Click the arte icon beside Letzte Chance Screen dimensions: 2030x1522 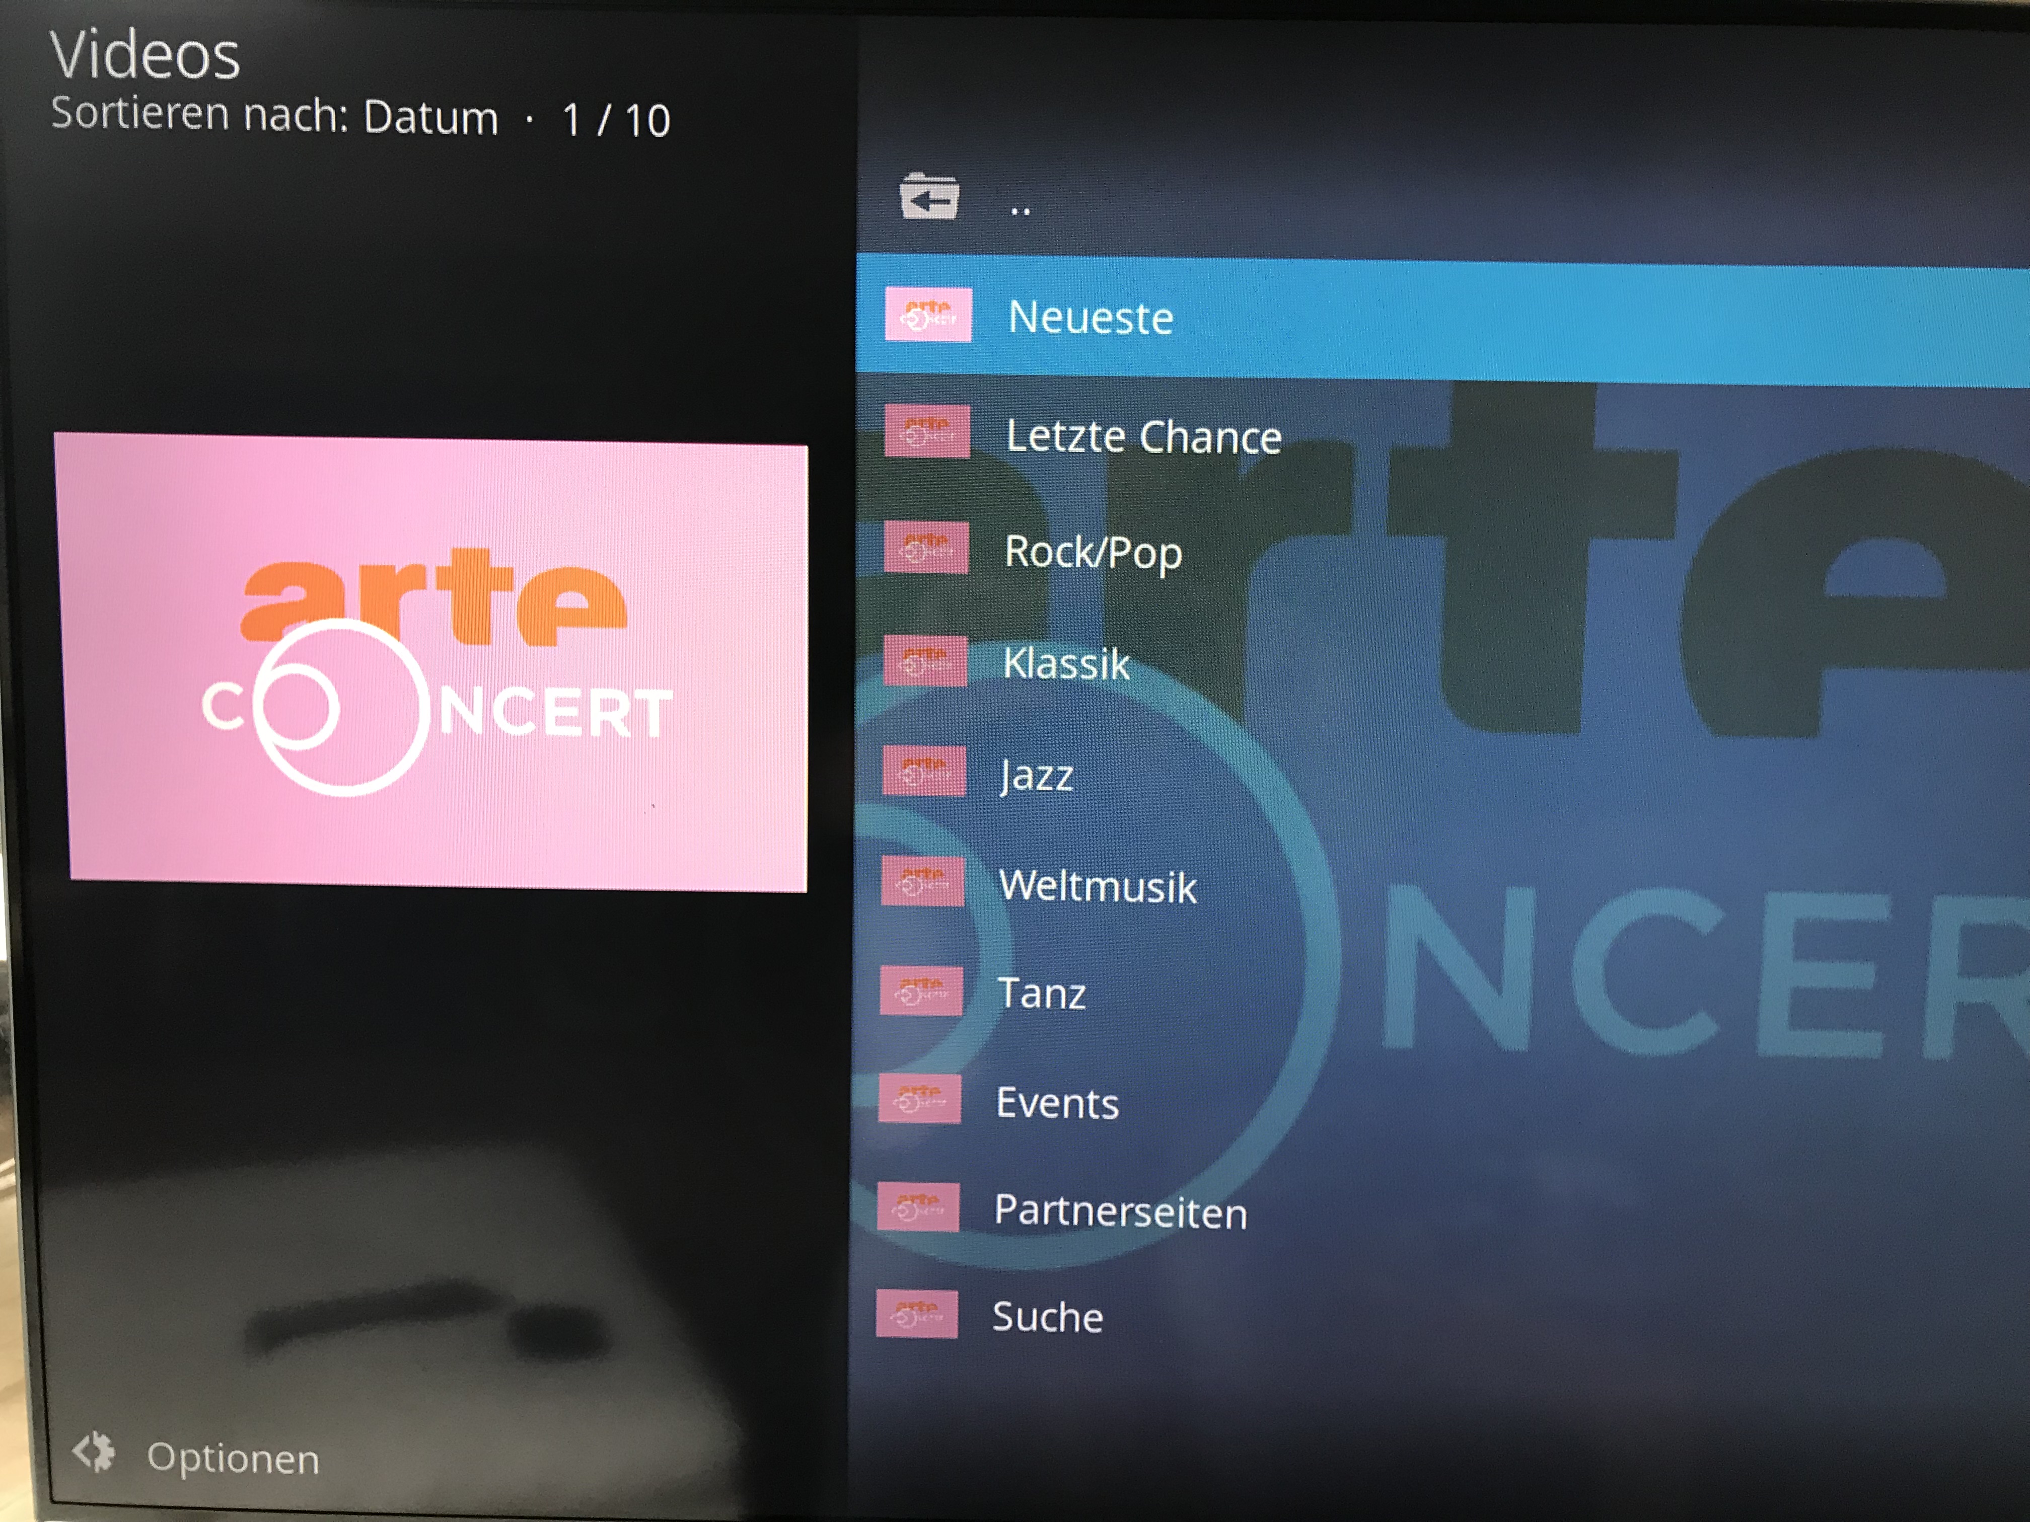point(927,431)
